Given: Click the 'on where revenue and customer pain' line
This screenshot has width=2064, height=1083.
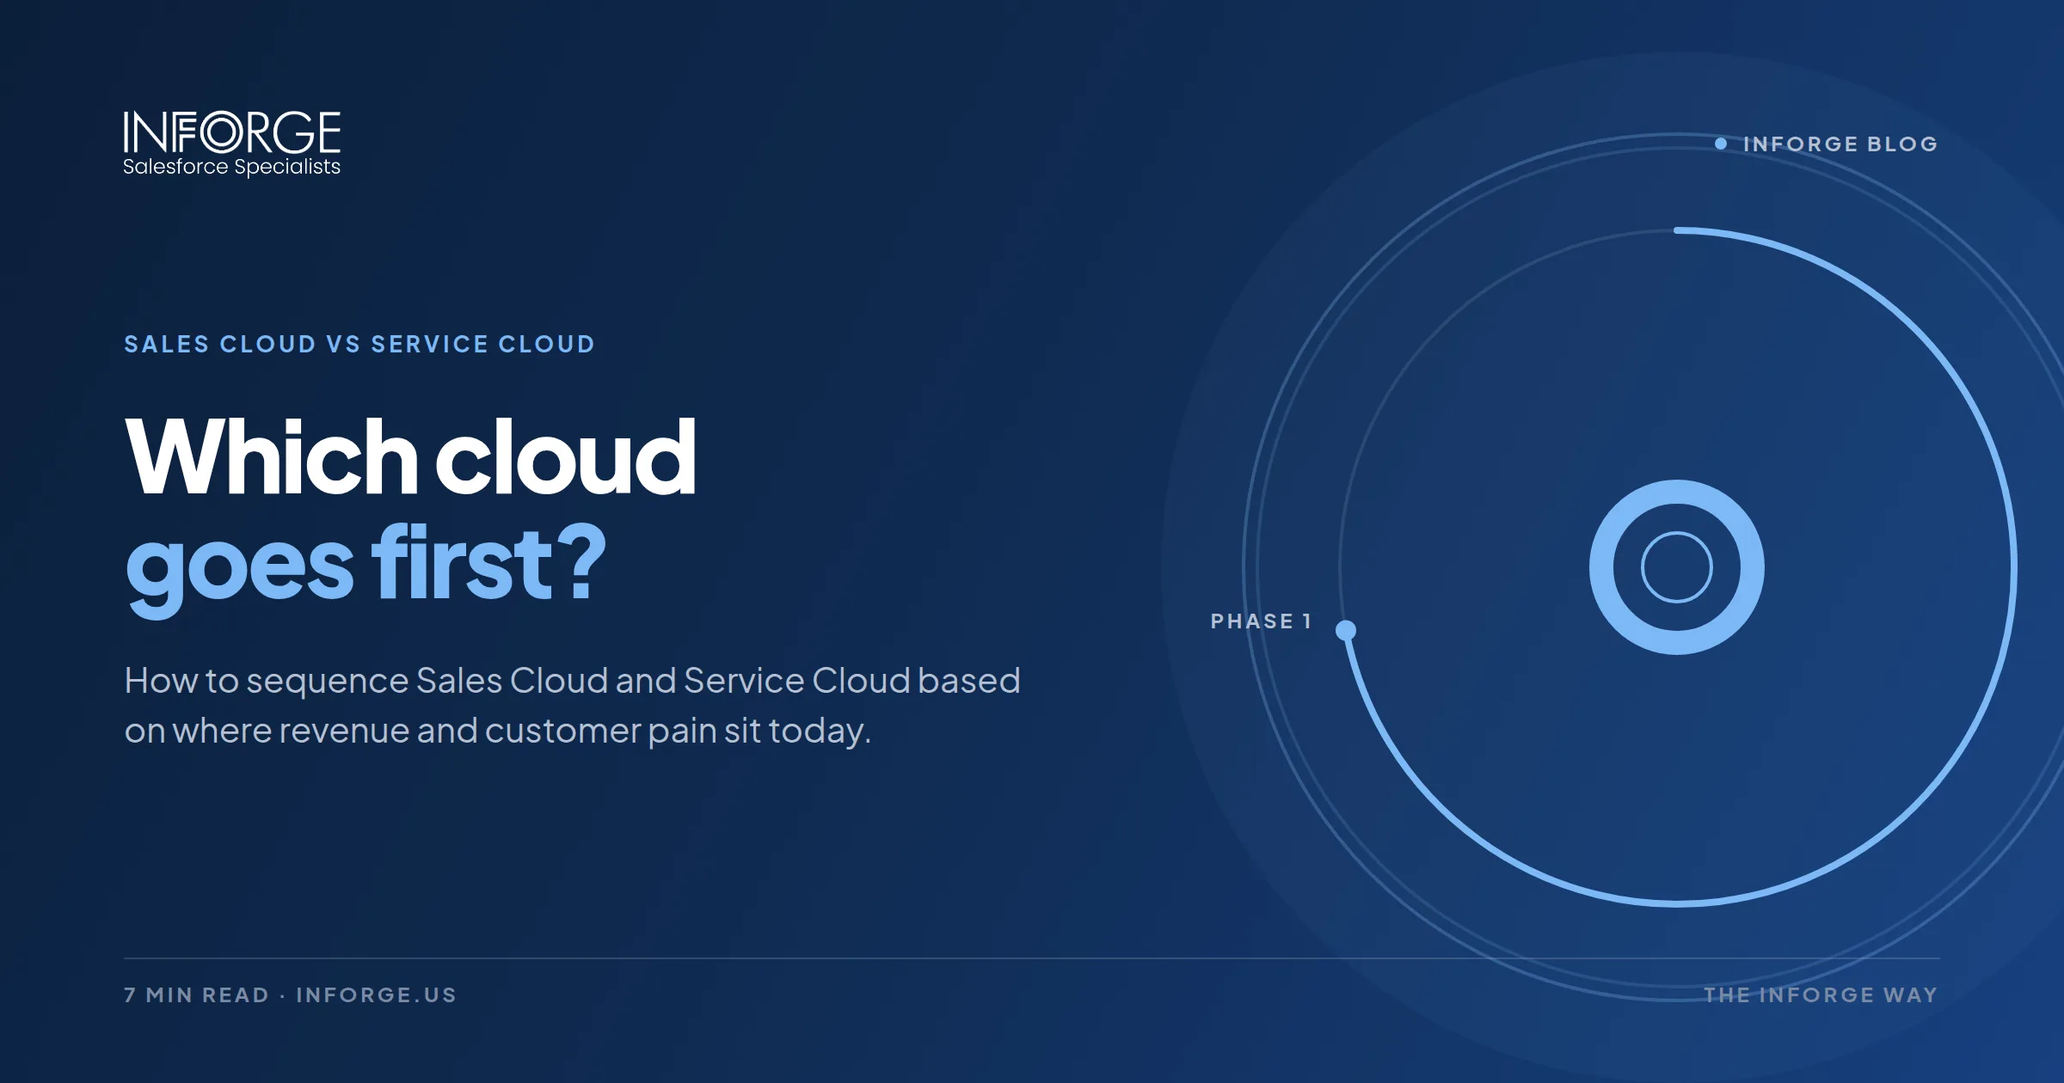Looking at the screenshot, I should coord(498,731).
